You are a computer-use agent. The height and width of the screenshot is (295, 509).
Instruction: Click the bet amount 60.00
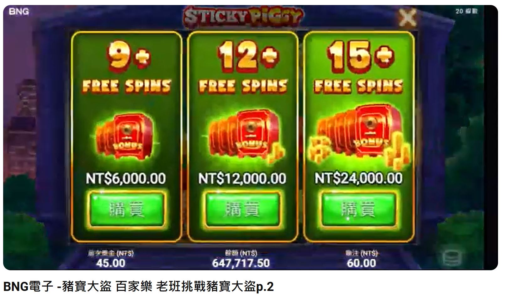tap(361, 263)
